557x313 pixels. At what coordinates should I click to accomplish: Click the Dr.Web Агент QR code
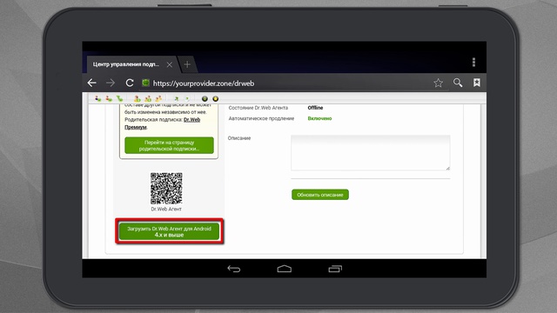click(x=166, y=189)
